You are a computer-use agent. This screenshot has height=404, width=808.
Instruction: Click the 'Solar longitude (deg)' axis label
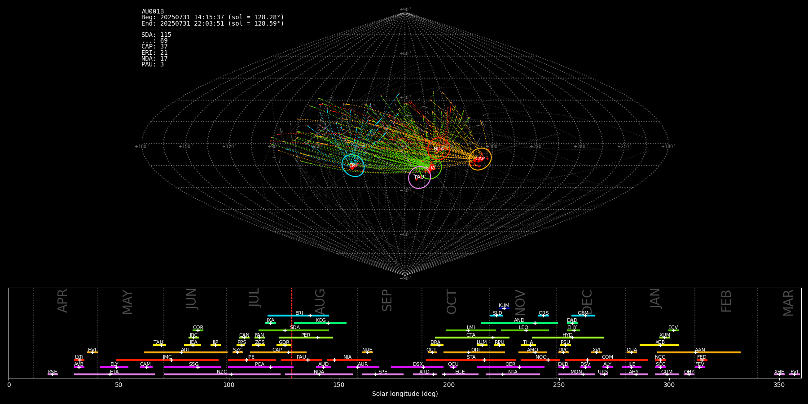[x=405, y=394]
